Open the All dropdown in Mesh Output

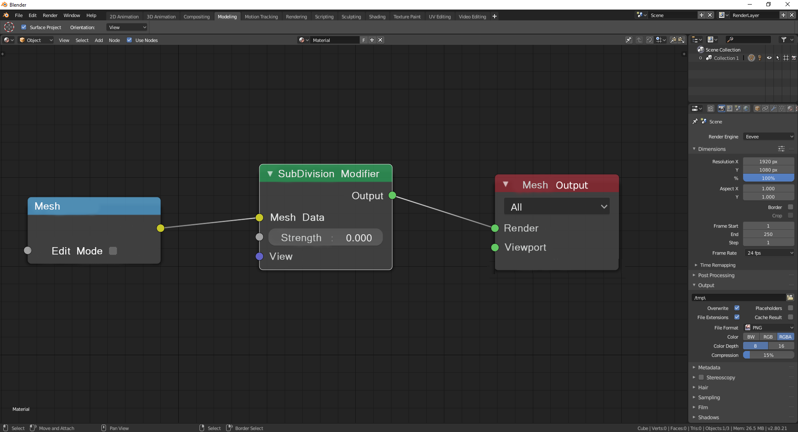click(x=557, y=207)
